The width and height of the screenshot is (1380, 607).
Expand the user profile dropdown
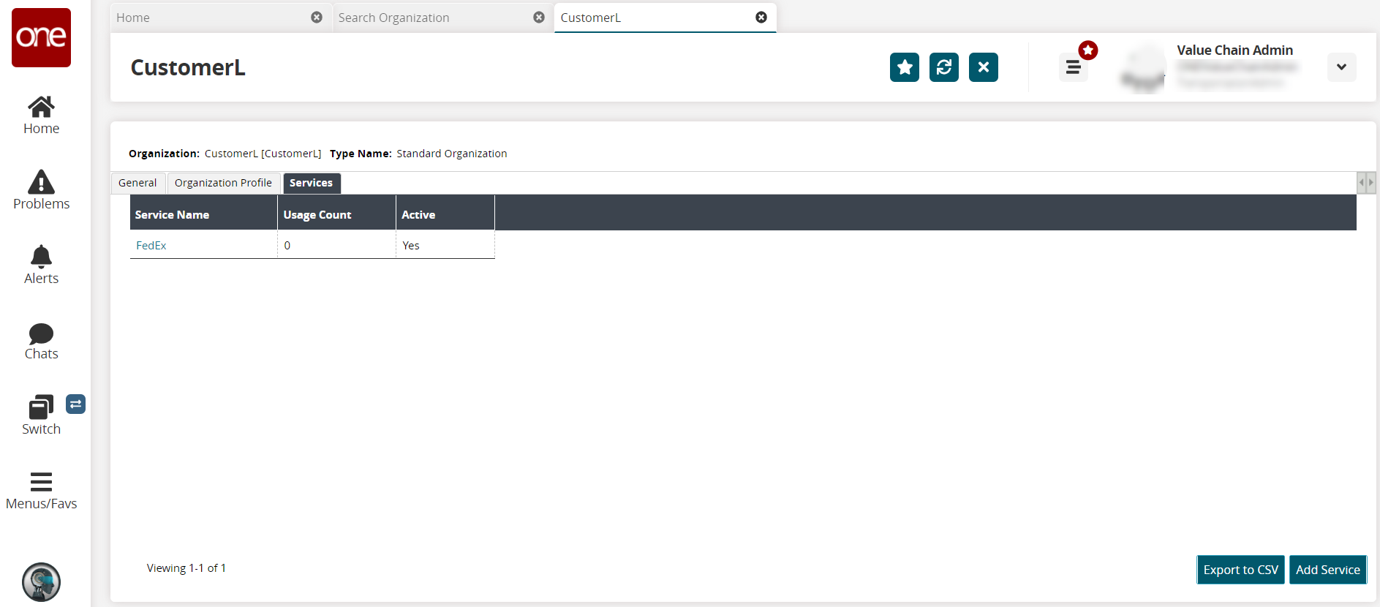tap(1341, 67)
